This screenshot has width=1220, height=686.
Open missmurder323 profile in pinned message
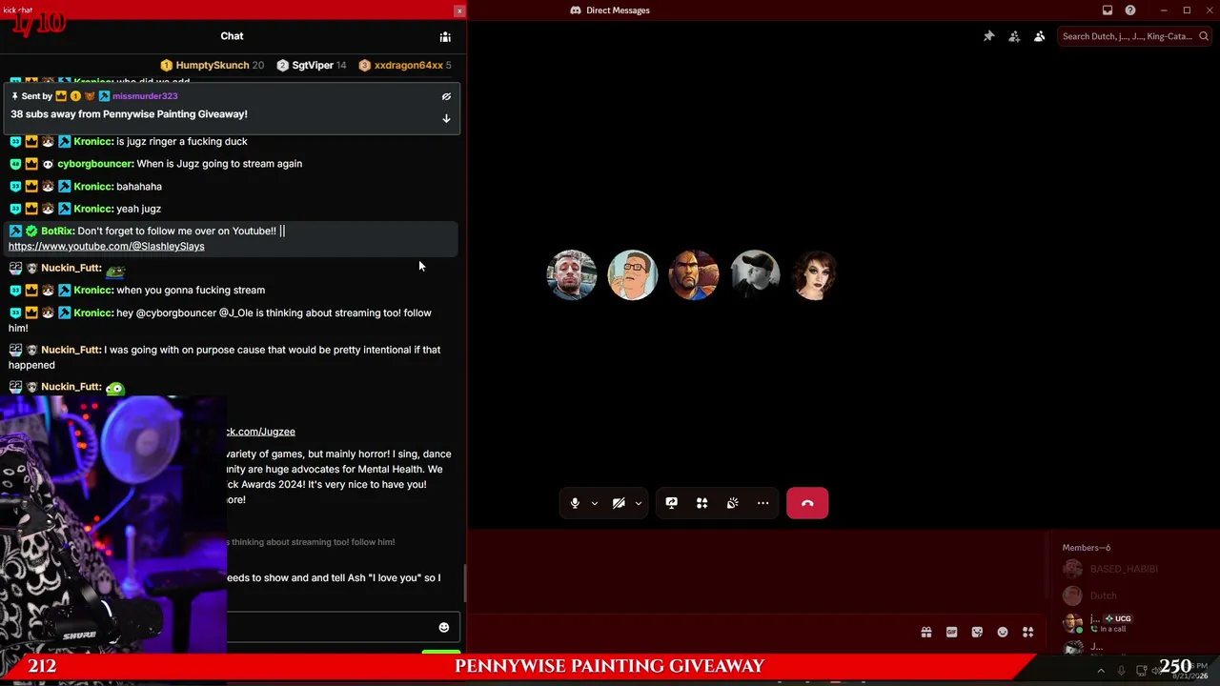pos(145,96)
